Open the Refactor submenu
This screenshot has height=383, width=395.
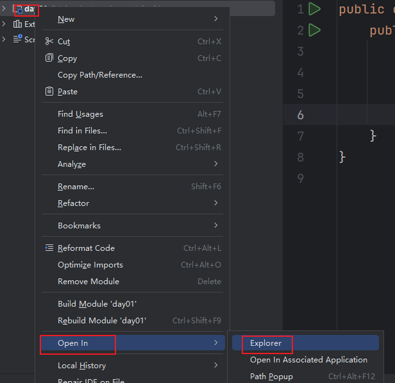pos(132,203)
